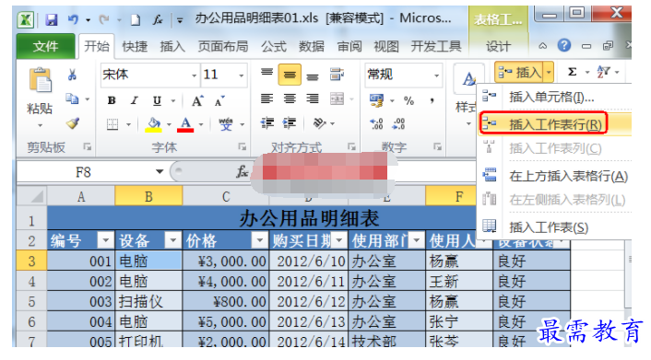This screenshot has height=360, width=651.
Task: Click the Cut scissors icon
Action: [72, 75]
